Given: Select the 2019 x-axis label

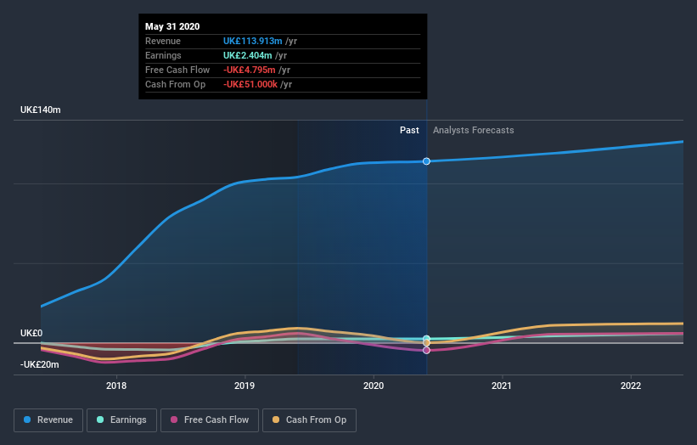Looking at the screenshot, I should 245,386.
